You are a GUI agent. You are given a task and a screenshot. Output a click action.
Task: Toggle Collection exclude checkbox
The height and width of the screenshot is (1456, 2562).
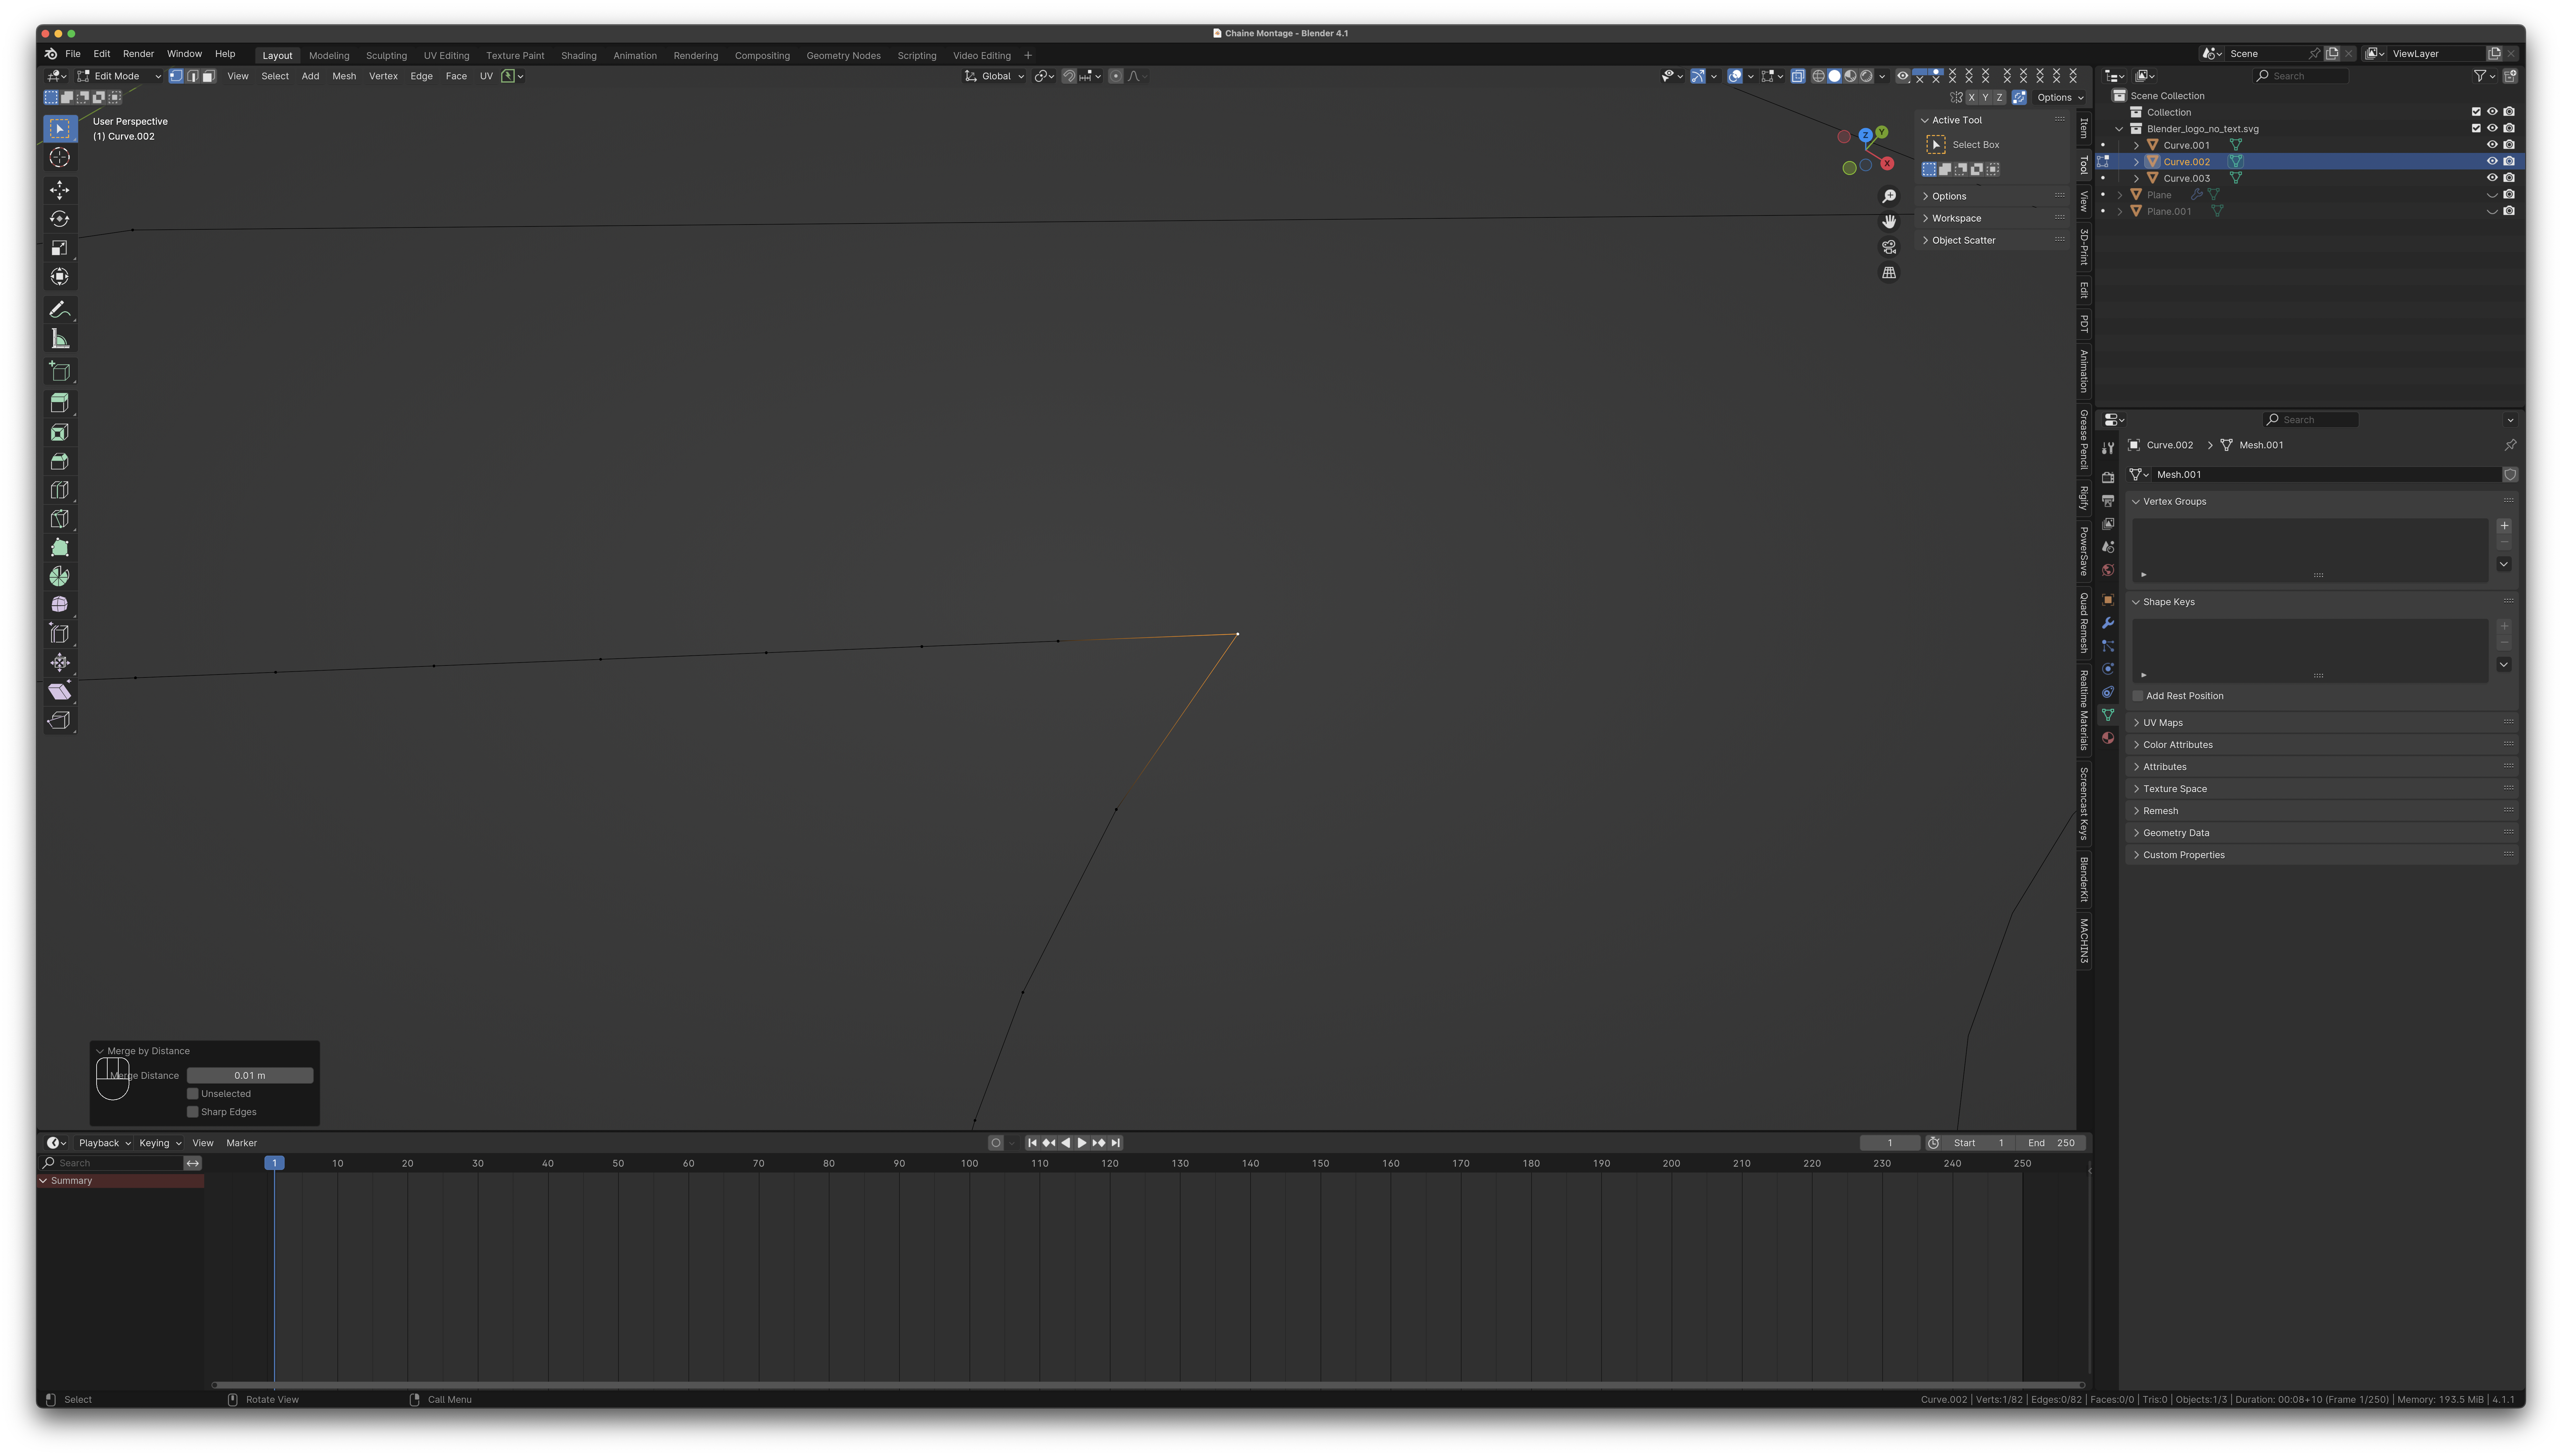click(x=2476, y=112)
